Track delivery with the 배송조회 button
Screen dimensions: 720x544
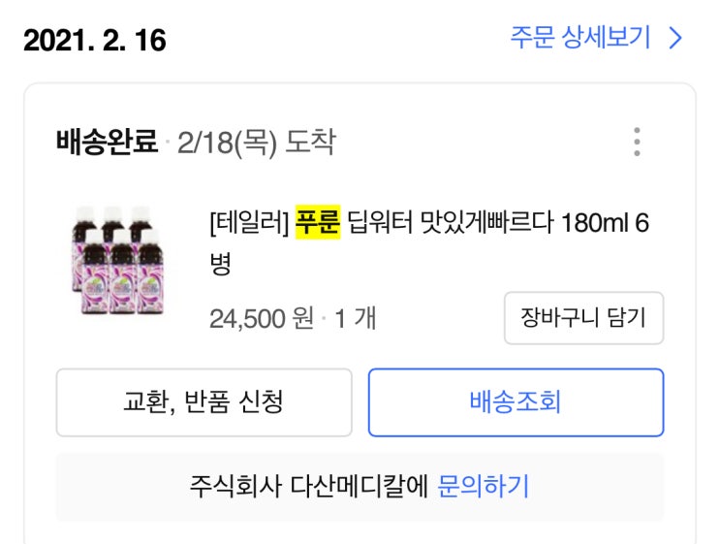(516, 401)
